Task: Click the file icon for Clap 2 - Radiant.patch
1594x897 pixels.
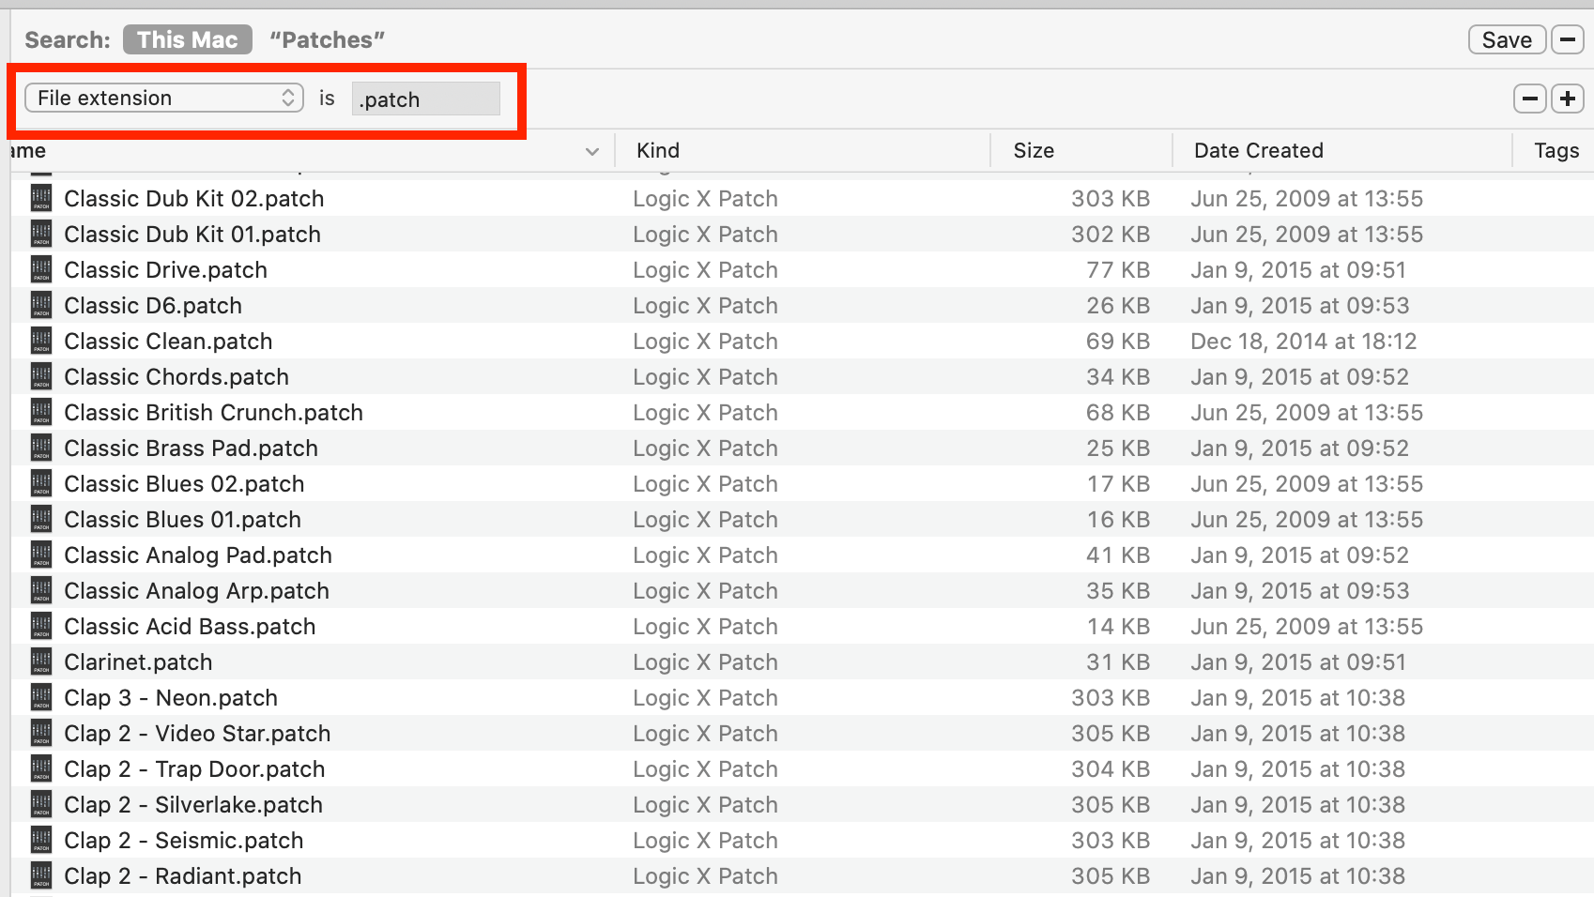Action: [x=40, y=875]
